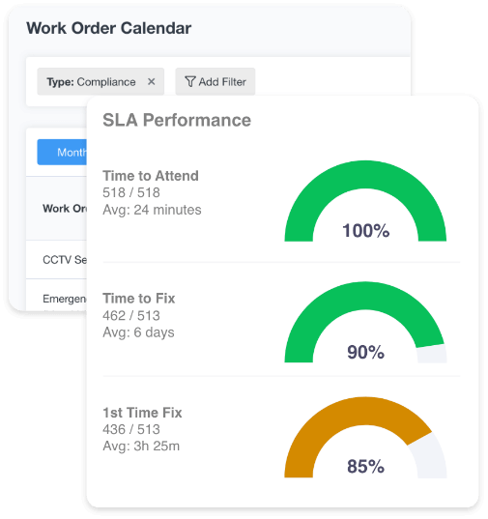Click the funnel icon in Add Filter
The image size is (488, 519).
(x=190, y=82)
